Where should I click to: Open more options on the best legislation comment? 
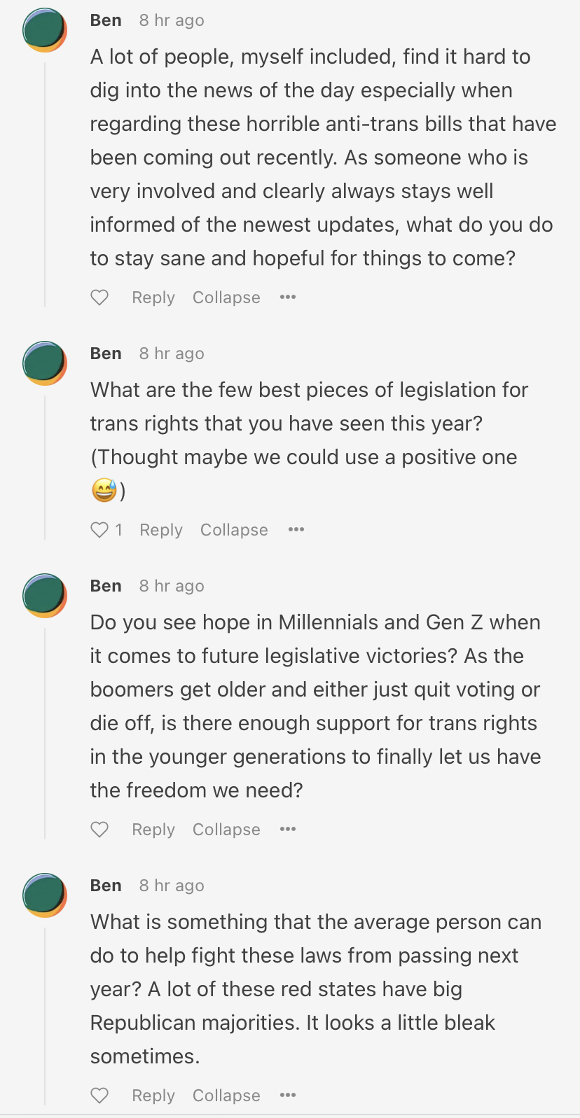point(296,530)
